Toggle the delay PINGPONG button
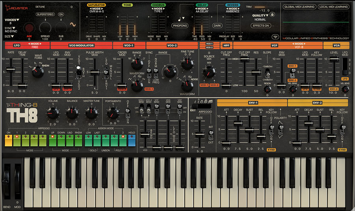This screenshot has width=355, height=211. 180,26
